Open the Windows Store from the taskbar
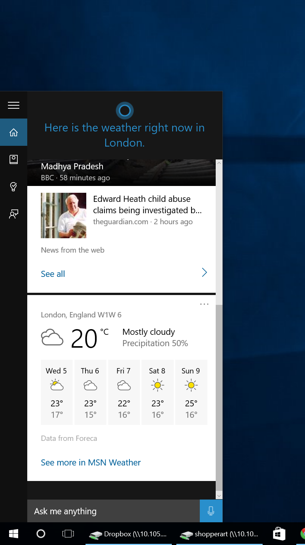This screenshot has width=305, height=545. coord(279,534)
